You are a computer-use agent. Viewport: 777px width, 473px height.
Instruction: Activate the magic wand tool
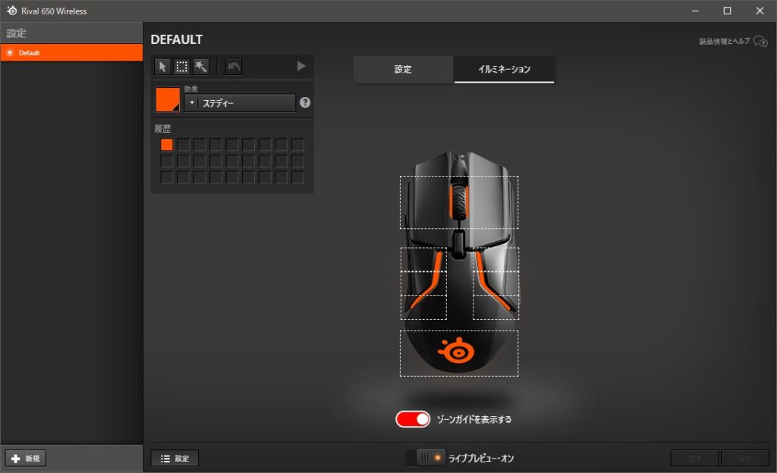click(x=201, y=67)
